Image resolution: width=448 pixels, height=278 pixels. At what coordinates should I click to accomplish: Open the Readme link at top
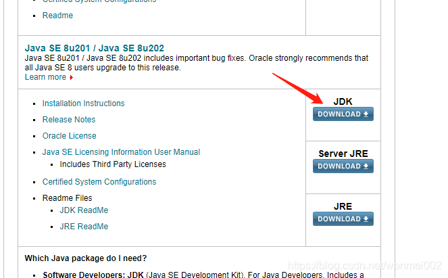point(57,16)
